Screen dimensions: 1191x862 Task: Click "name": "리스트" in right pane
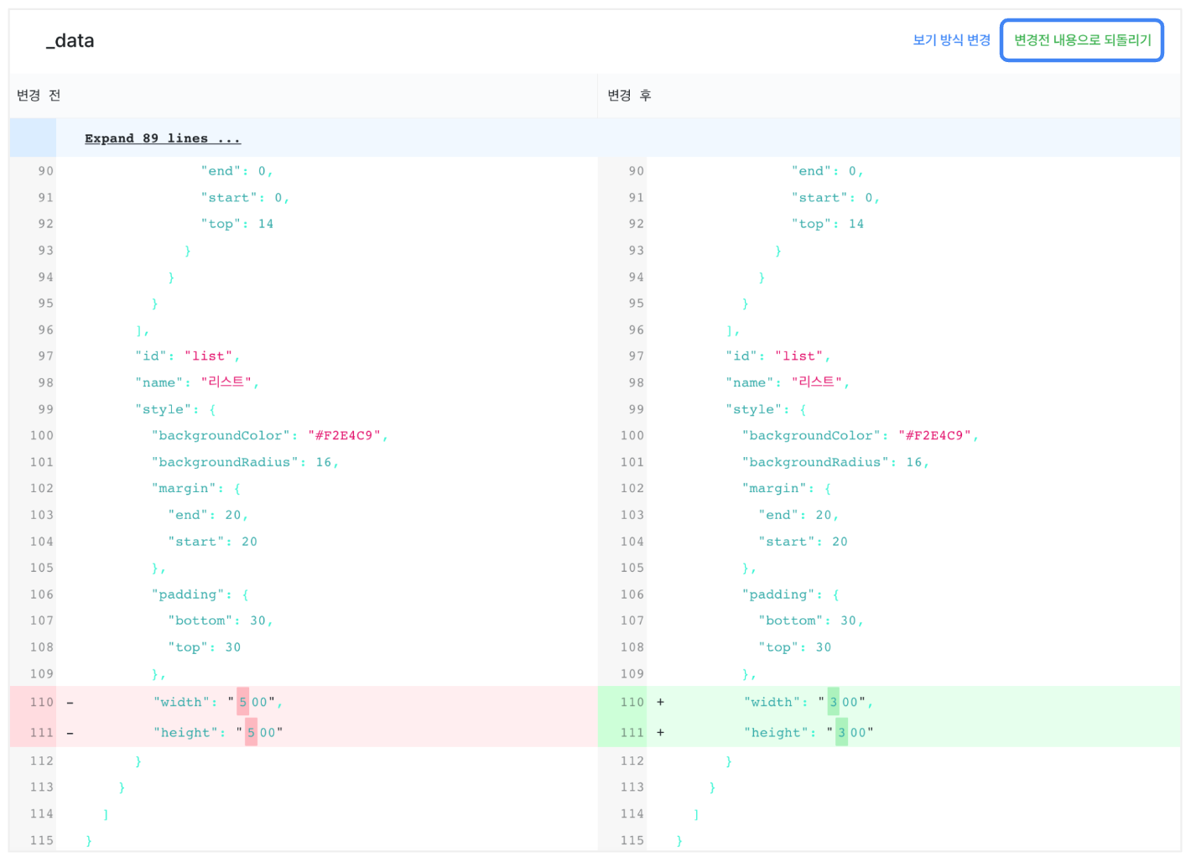788,382
